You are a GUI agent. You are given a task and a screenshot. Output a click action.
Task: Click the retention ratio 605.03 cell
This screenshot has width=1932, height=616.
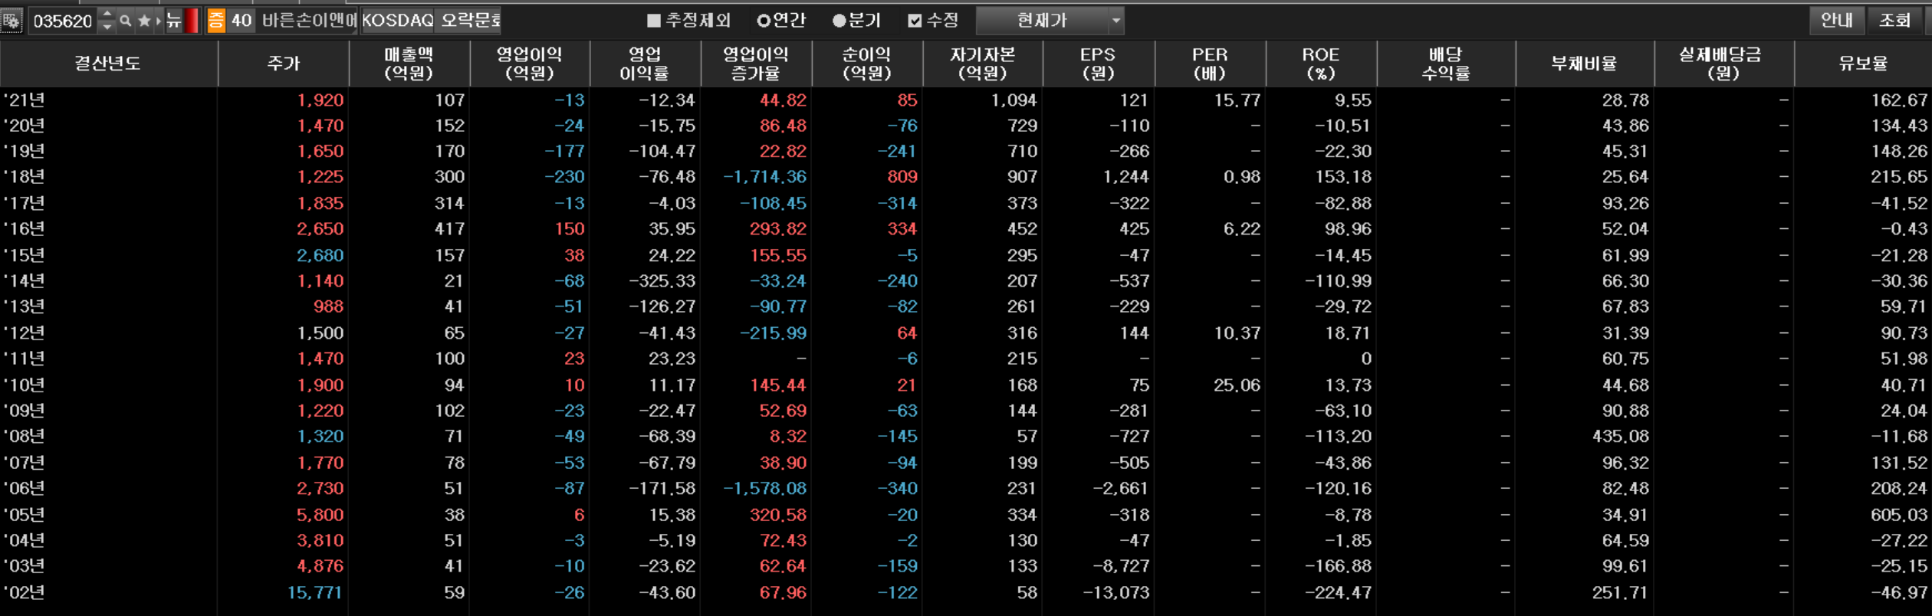tap(1898, 515)
